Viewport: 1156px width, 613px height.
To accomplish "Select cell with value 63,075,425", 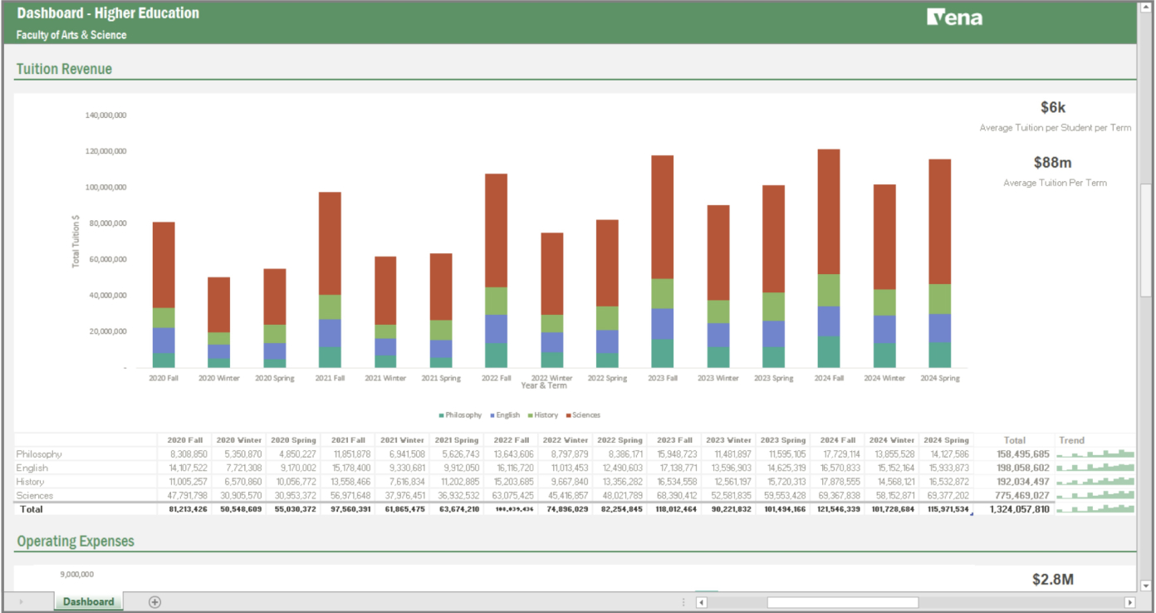I will 512,496.
